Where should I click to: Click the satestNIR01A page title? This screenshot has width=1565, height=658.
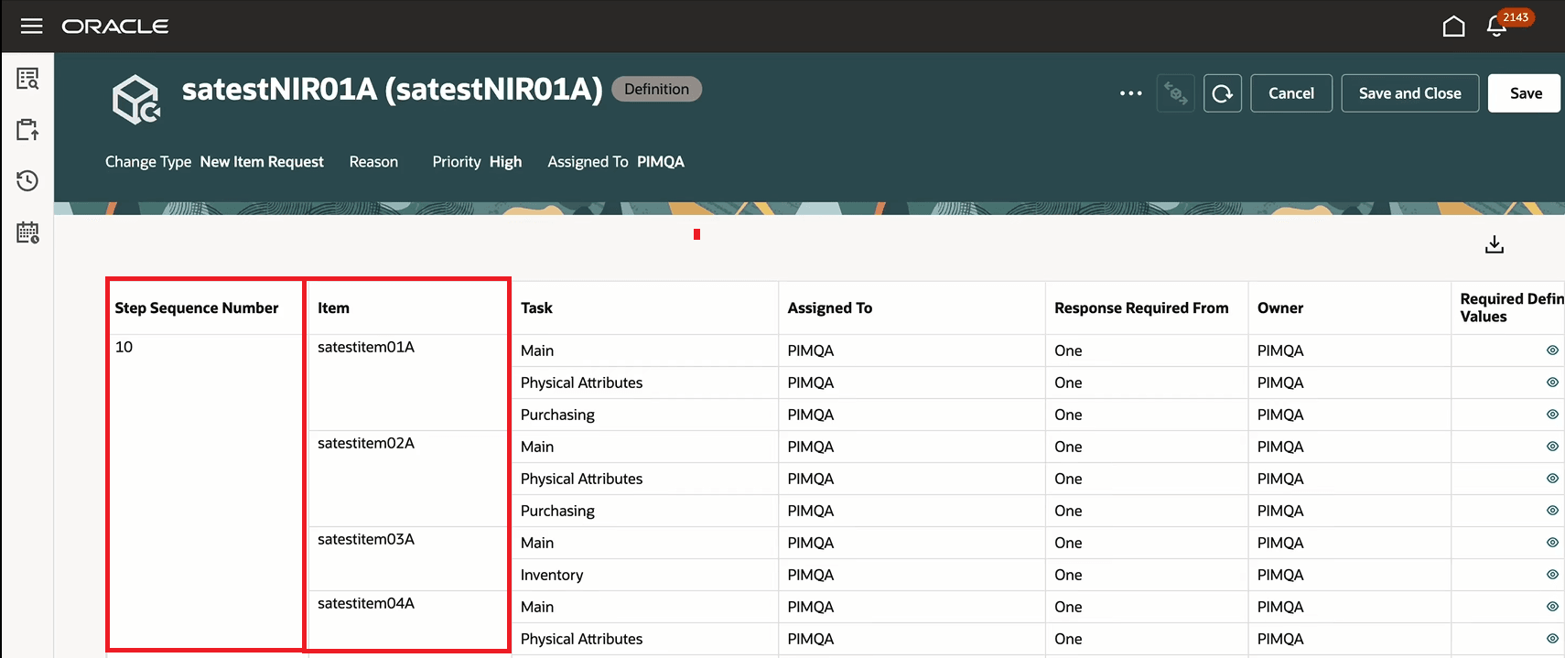pos(392,89)
